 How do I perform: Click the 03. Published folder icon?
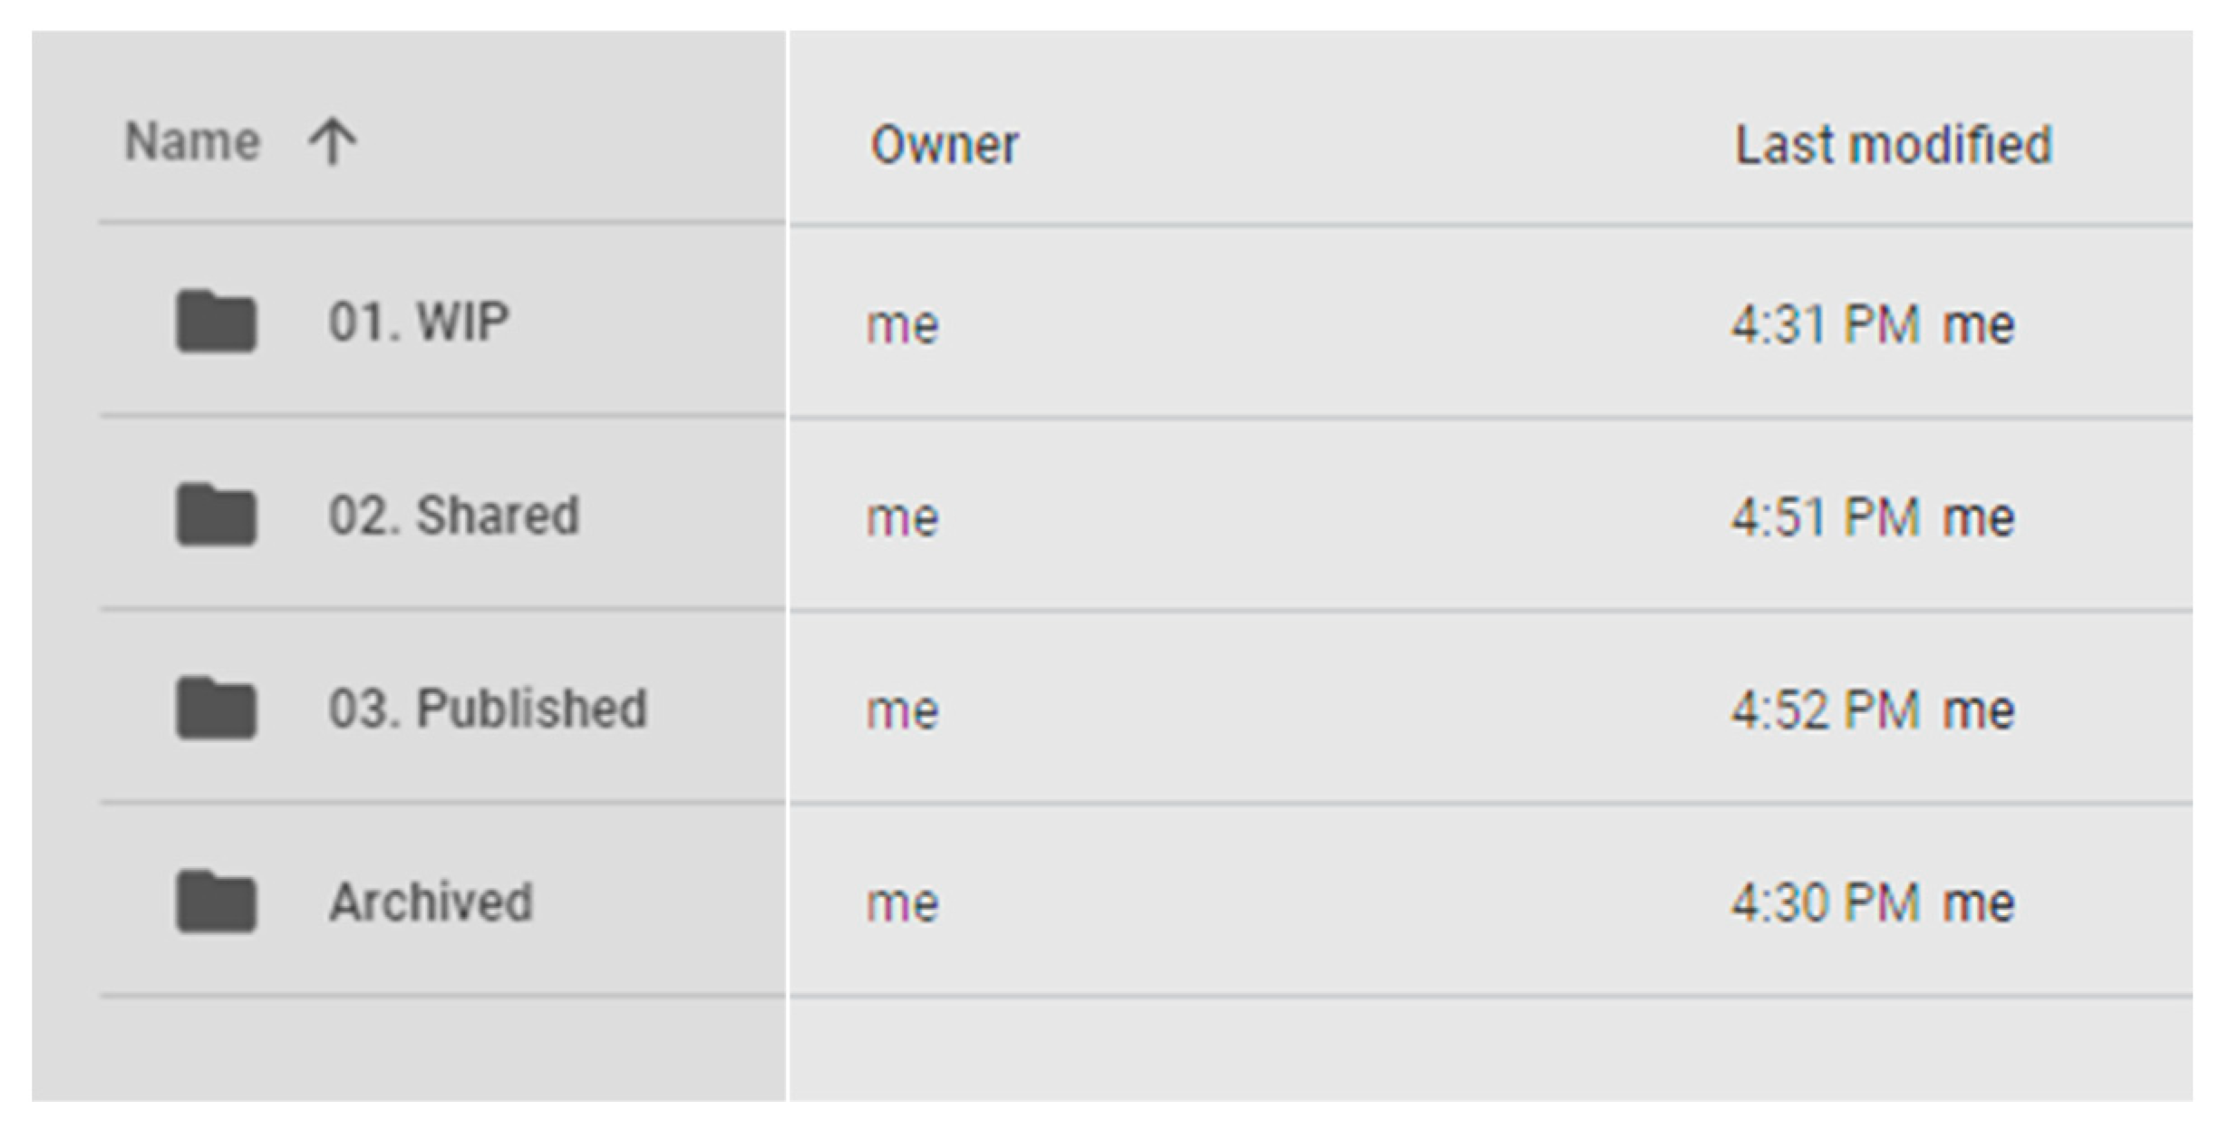[x=216, y=708]
